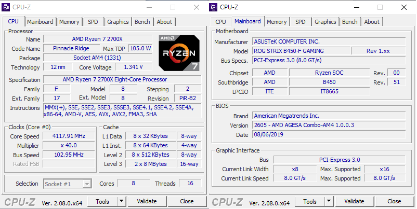
Task: Click the 'IT8665' LPCIO value
Action: click(329, 91)
